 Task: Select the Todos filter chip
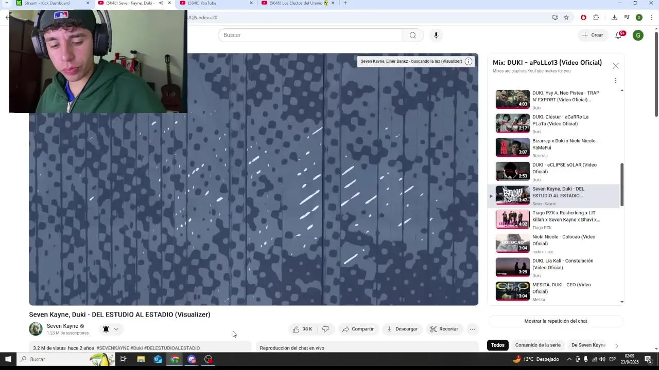click(497, 345)
